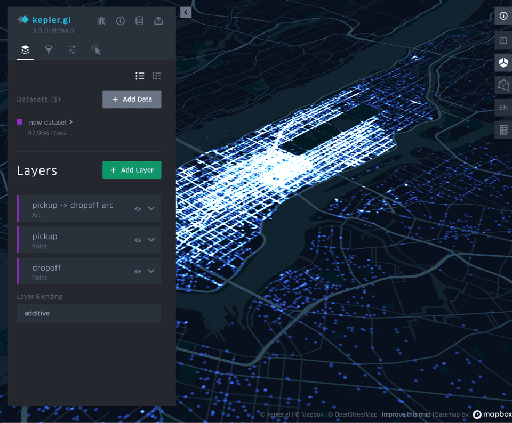Click the Add Data button
Screen dimensions: 512x423
pyautogui.click(x=132, y=99)
